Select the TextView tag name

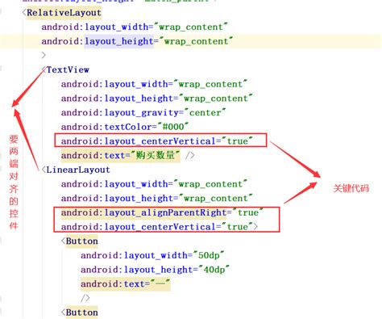[x=68, y=70]
